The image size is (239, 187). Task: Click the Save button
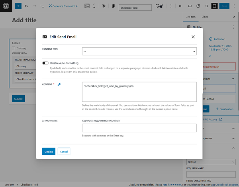(x=224, y=6)
